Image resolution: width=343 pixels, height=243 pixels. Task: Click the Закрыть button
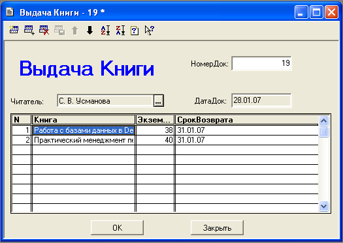tap(217, 227)
